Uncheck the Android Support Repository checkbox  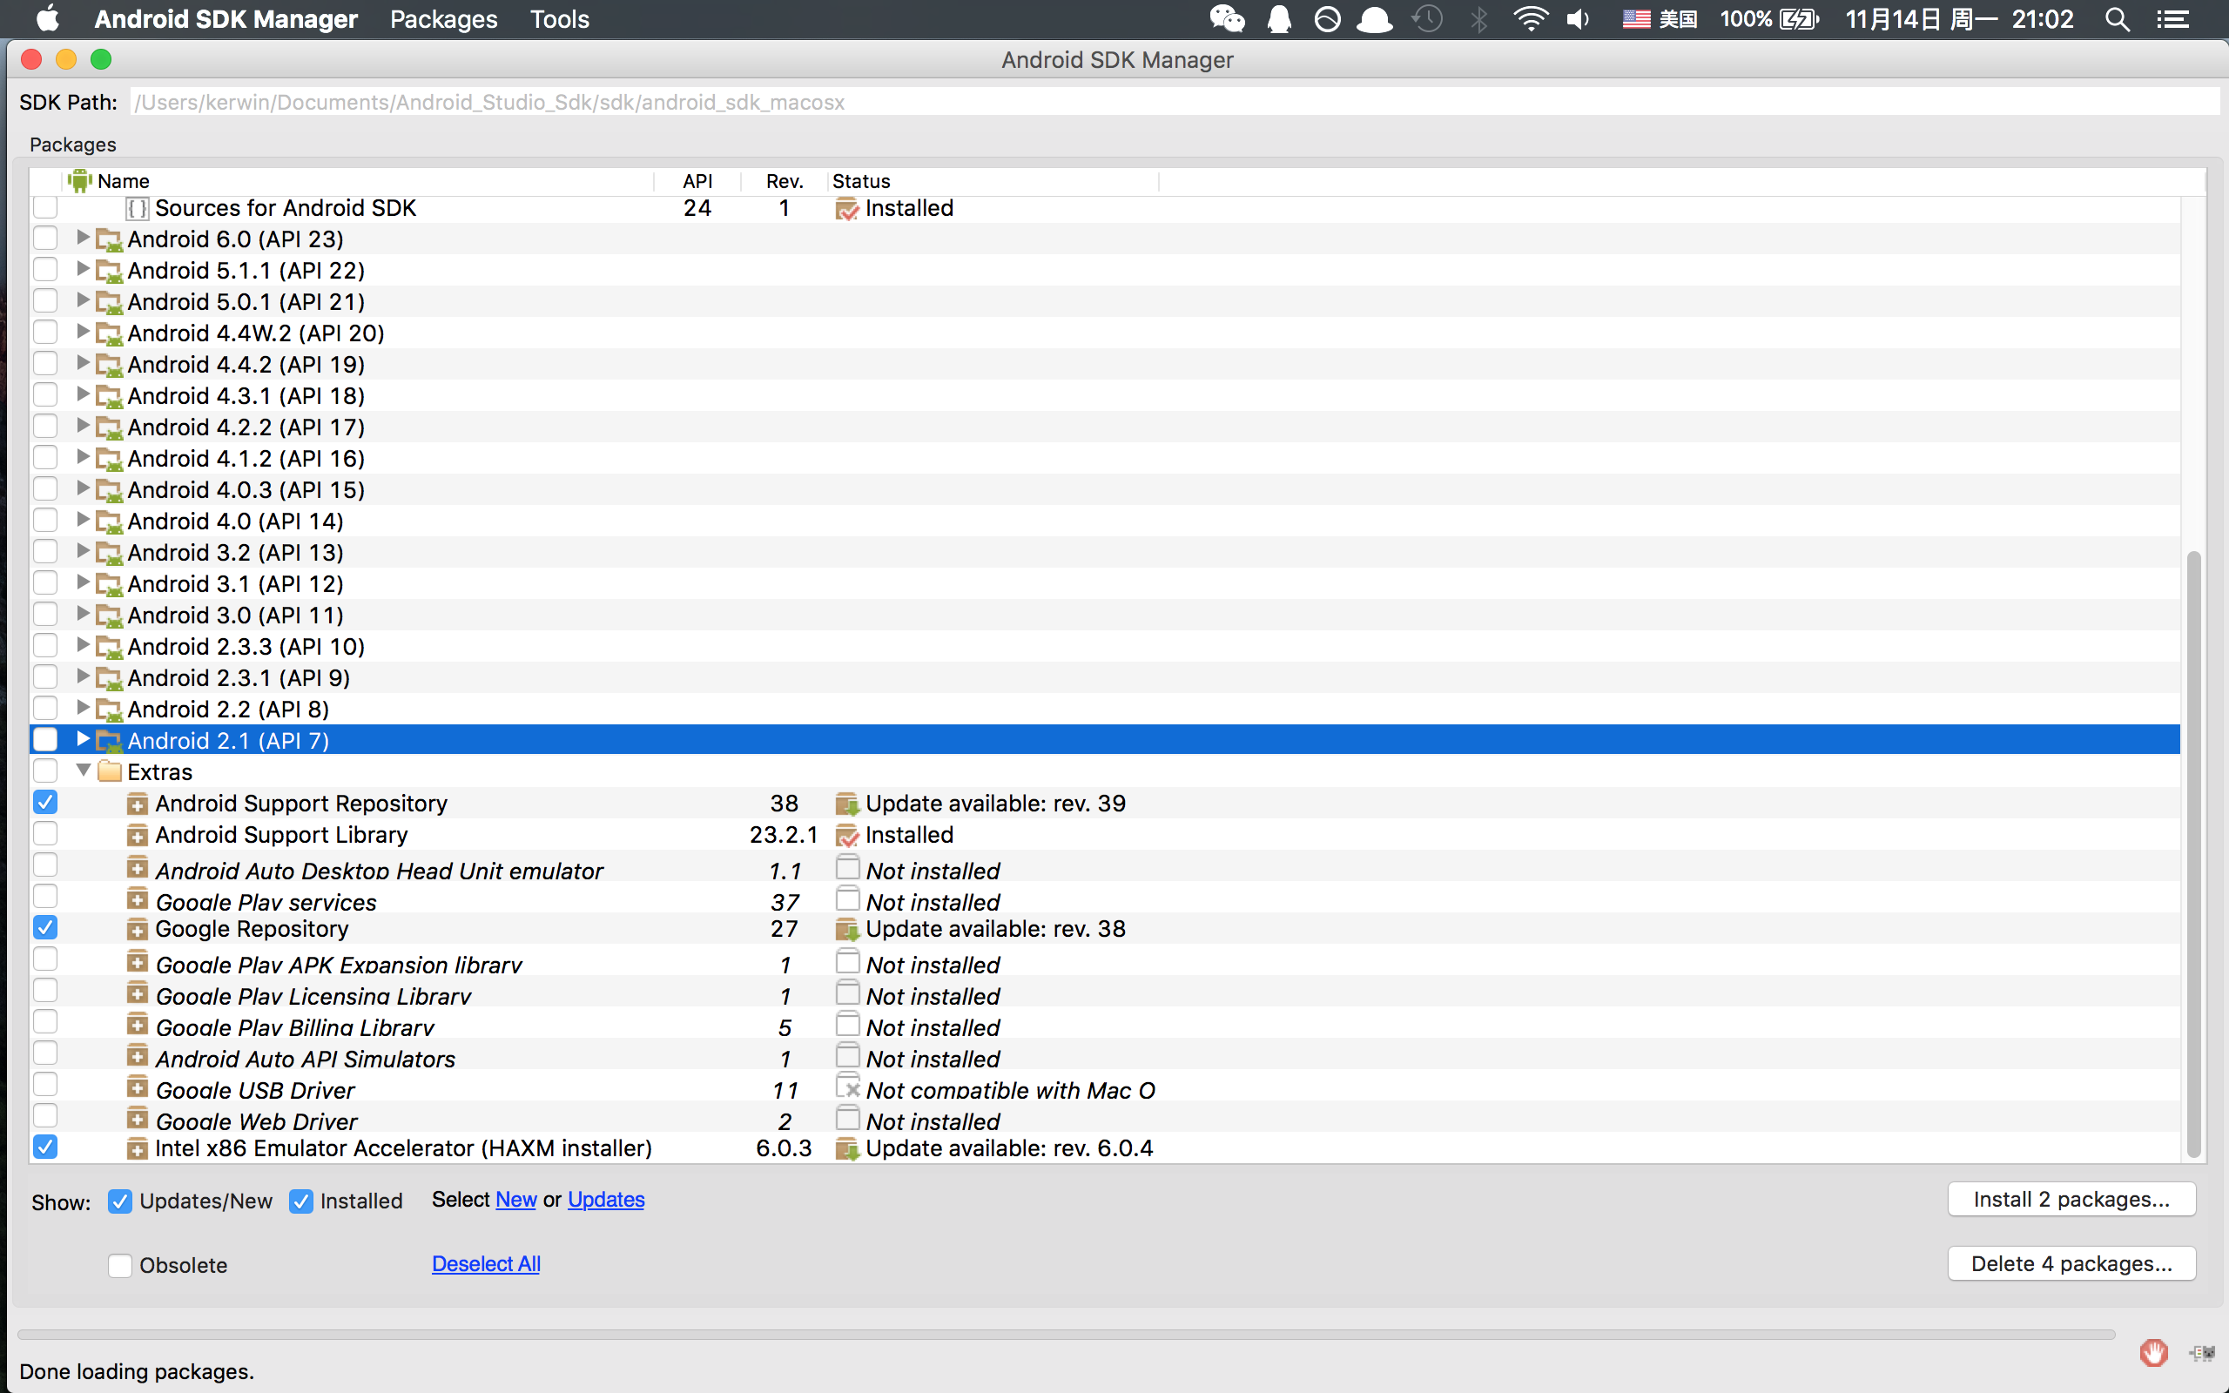(x=45, y=803)
